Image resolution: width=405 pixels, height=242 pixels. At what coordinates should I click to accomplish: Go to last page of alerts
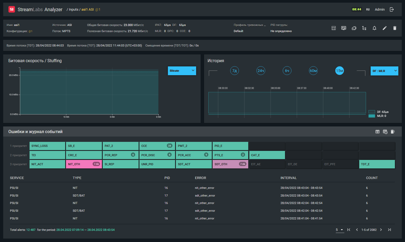(389, 230)
